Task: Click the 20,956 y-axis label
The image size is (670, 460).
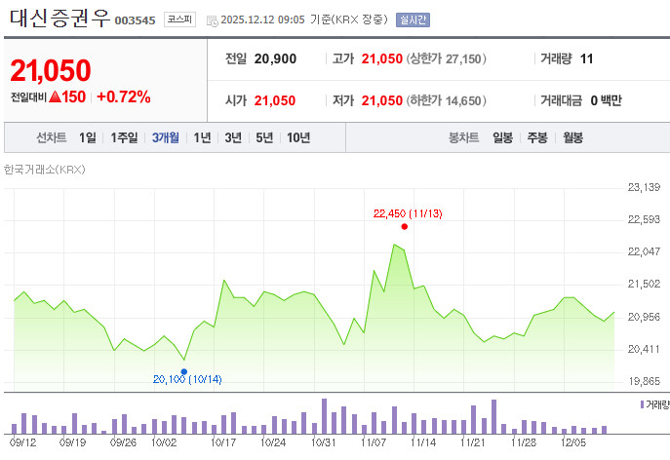Action: point(644,317)
